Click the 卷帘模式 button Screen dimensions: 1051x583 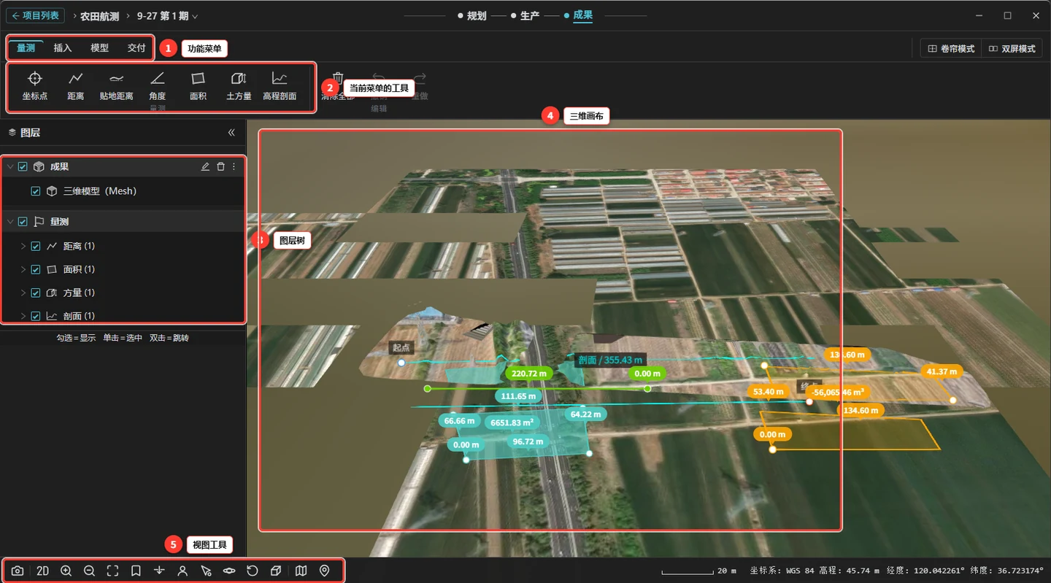[951, 49]
